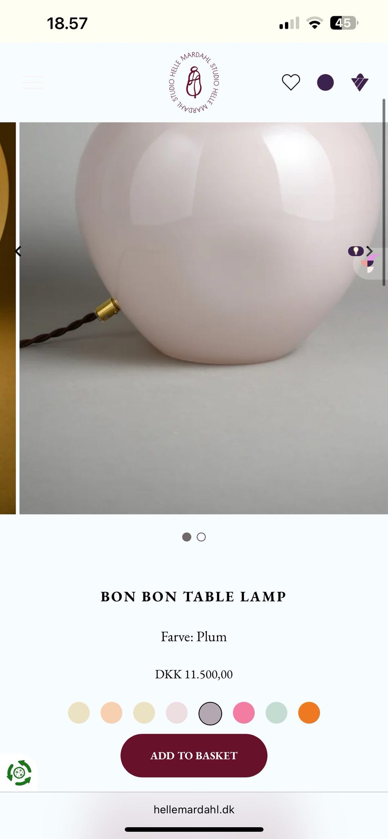Tap the hellemardahl.dk address bar

click(x=194, y=810)
